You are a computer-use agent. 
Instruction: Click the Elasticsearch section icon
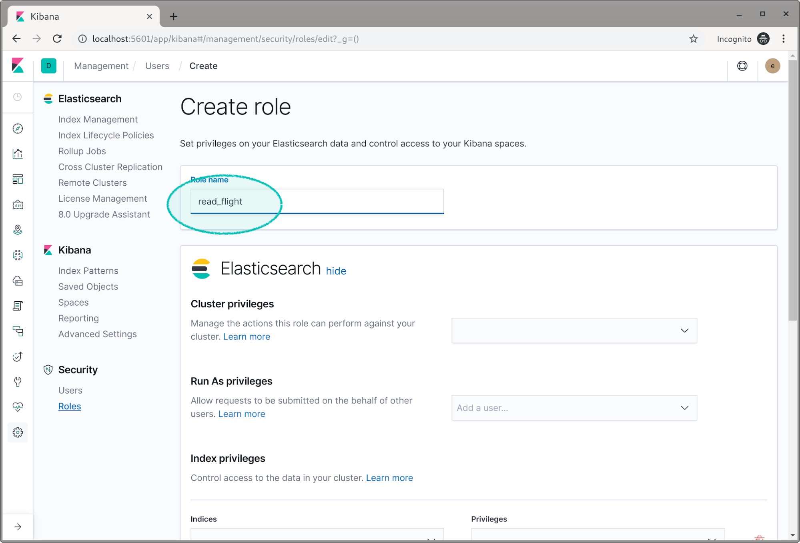pos(49,99)
